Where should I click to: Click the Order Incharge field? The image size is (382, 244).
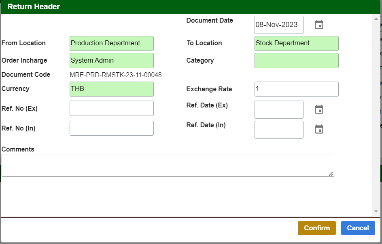(112, 61)
